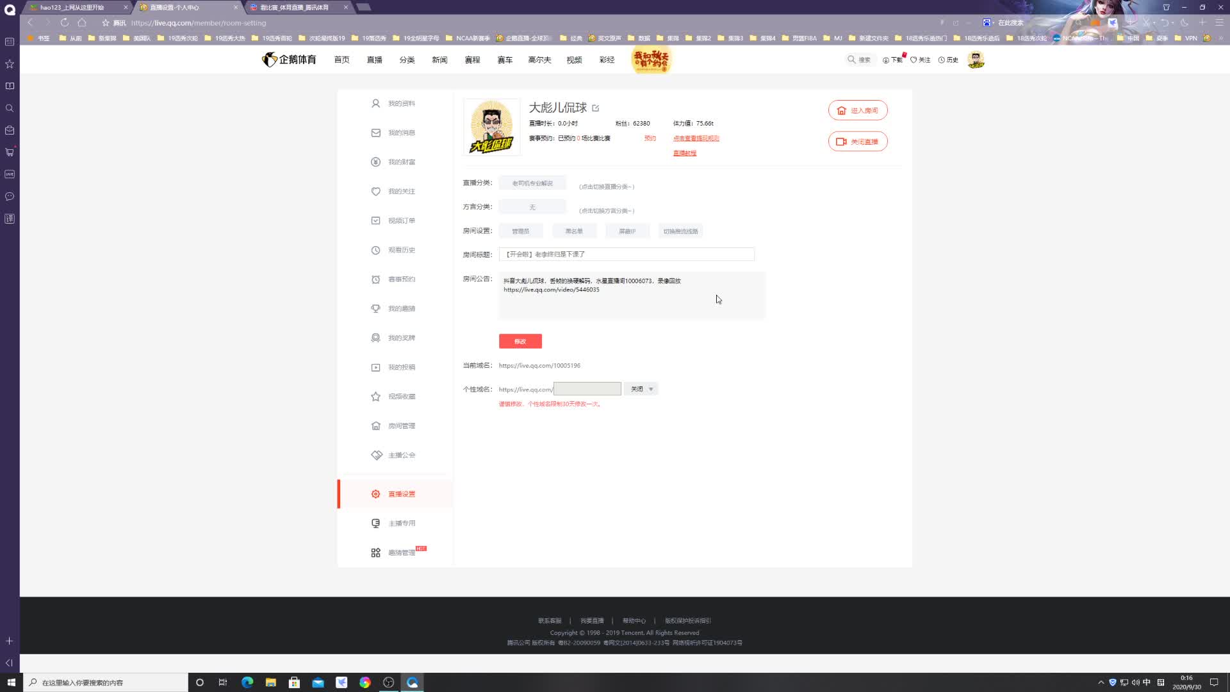Open 我的消息 in the sidebar

[x=401, y=133]
